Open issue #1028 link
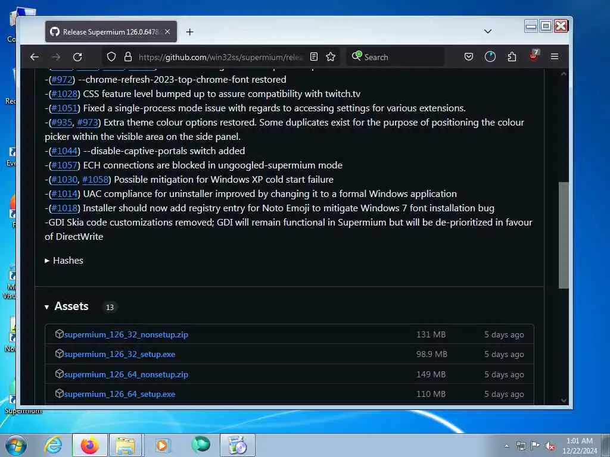The image size is (610, 457). pos(64,94)
